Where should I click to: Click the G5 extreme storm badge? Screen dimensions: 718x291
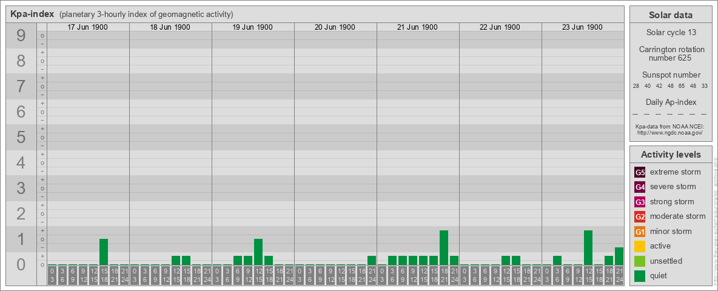[640, 172]
